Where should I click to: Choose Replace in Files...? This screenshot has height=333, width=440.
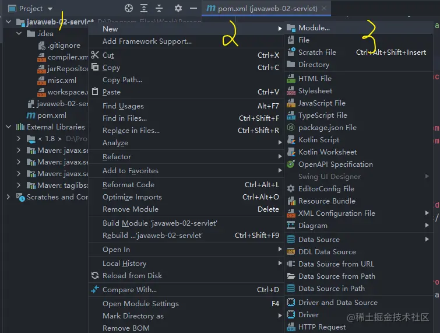186,131
